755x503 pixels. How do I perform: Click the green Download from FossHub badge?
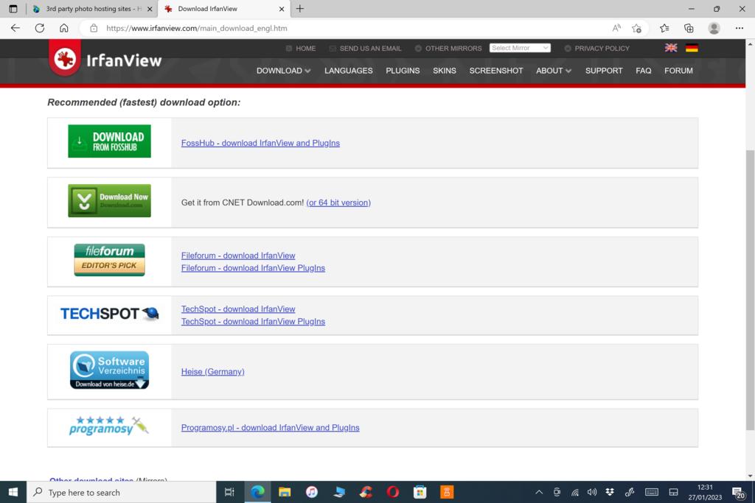click(109, 141)
